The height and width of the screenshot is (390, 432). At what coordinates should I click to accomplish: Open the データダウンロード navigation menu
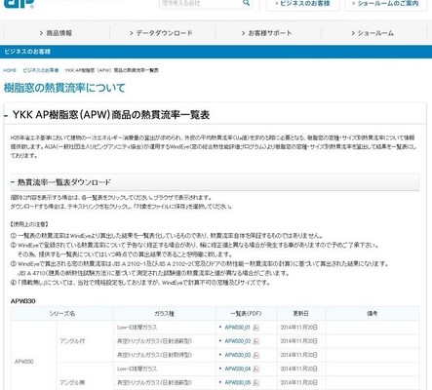coord(162,33)
